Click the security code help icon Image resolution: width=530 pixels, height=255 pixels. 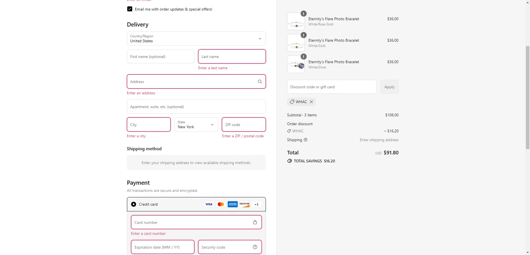pyautogui.click(x=255, y=247)
